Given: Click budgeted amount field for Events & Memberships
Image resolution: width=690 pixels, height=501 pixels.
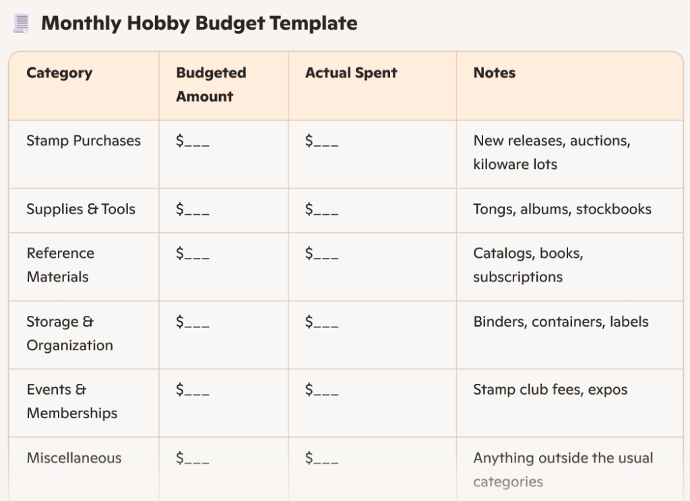Looking at the screenshot, I should (x=193, y=390).
